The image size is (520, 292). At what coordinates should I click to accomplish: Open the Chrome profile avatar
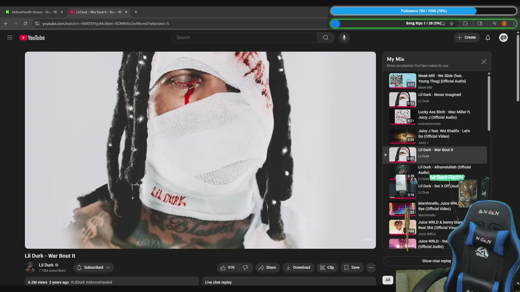click(x=504, y=24)
